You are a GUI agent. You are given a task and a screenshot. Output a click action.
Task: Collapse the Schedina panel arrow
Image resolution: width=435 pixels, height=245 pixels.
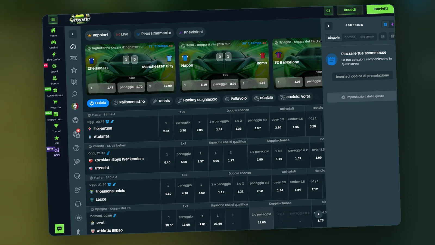329,26
